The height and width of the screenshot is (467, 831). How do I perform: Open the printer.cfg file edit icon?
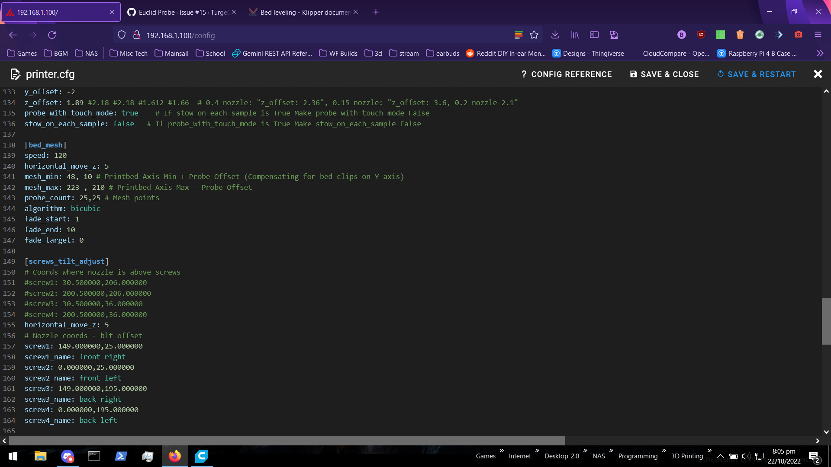pyautogui.click(x=16, y=74)
